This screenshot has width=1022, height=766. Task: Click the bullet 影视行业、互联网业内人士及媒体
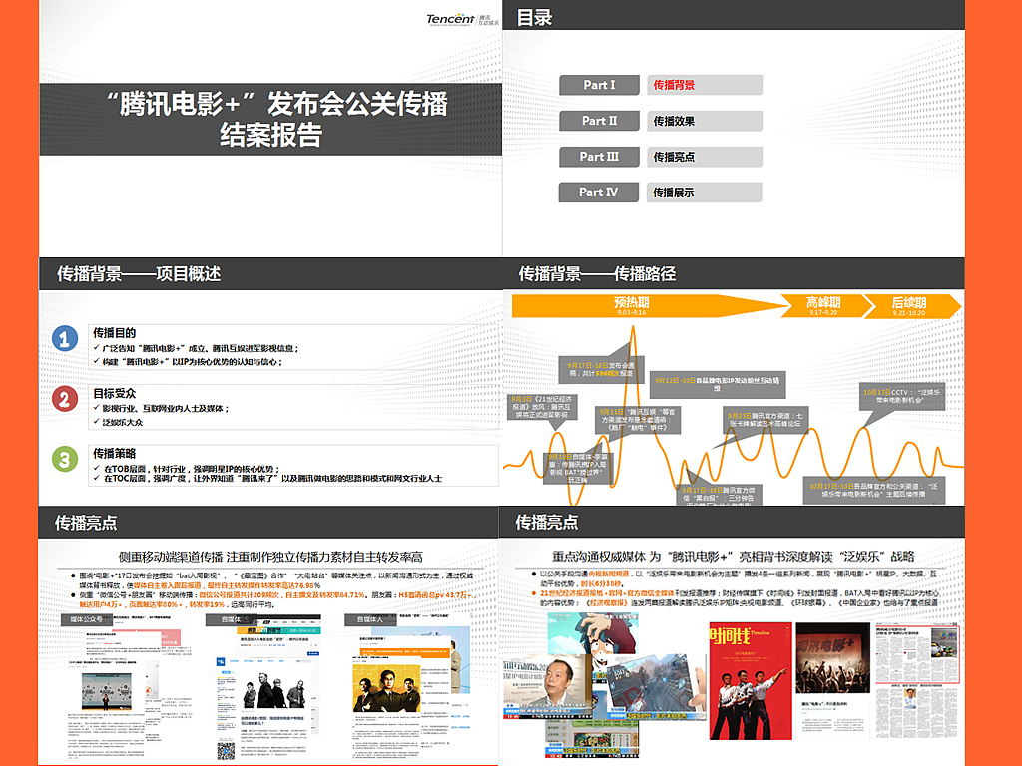point(166,408)
